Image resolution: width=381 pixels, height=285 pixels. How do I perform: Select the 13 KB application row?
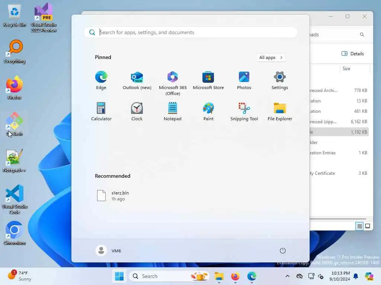point(339,101)
